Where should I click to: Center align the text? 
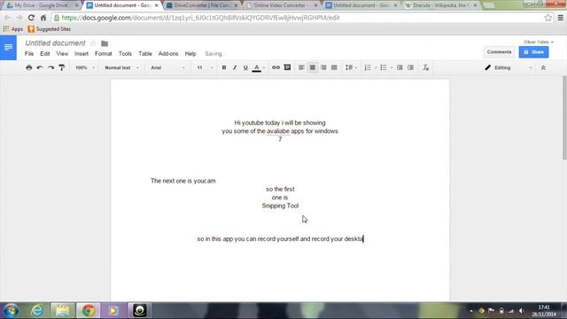pos(313,67)
